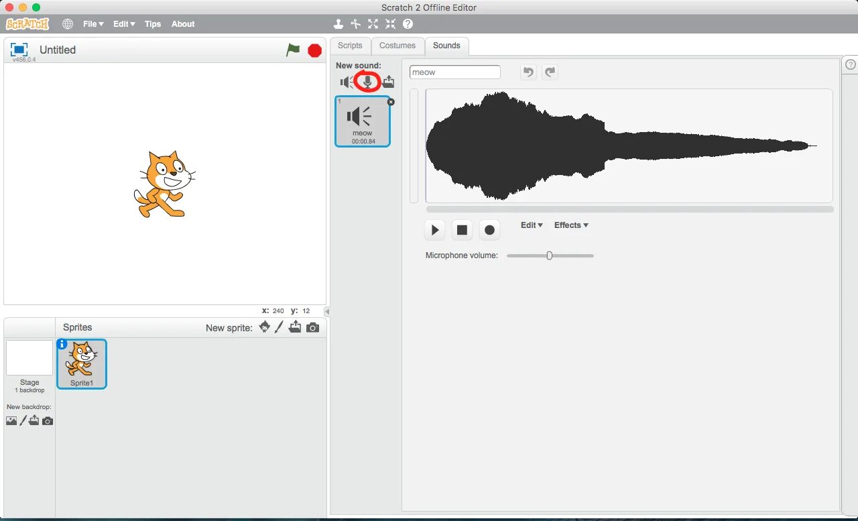
Task: Undo the last sound edit
Action: [x=529, y=72]
